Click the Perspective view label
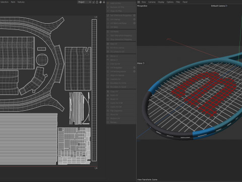 [x=142, y=6]
